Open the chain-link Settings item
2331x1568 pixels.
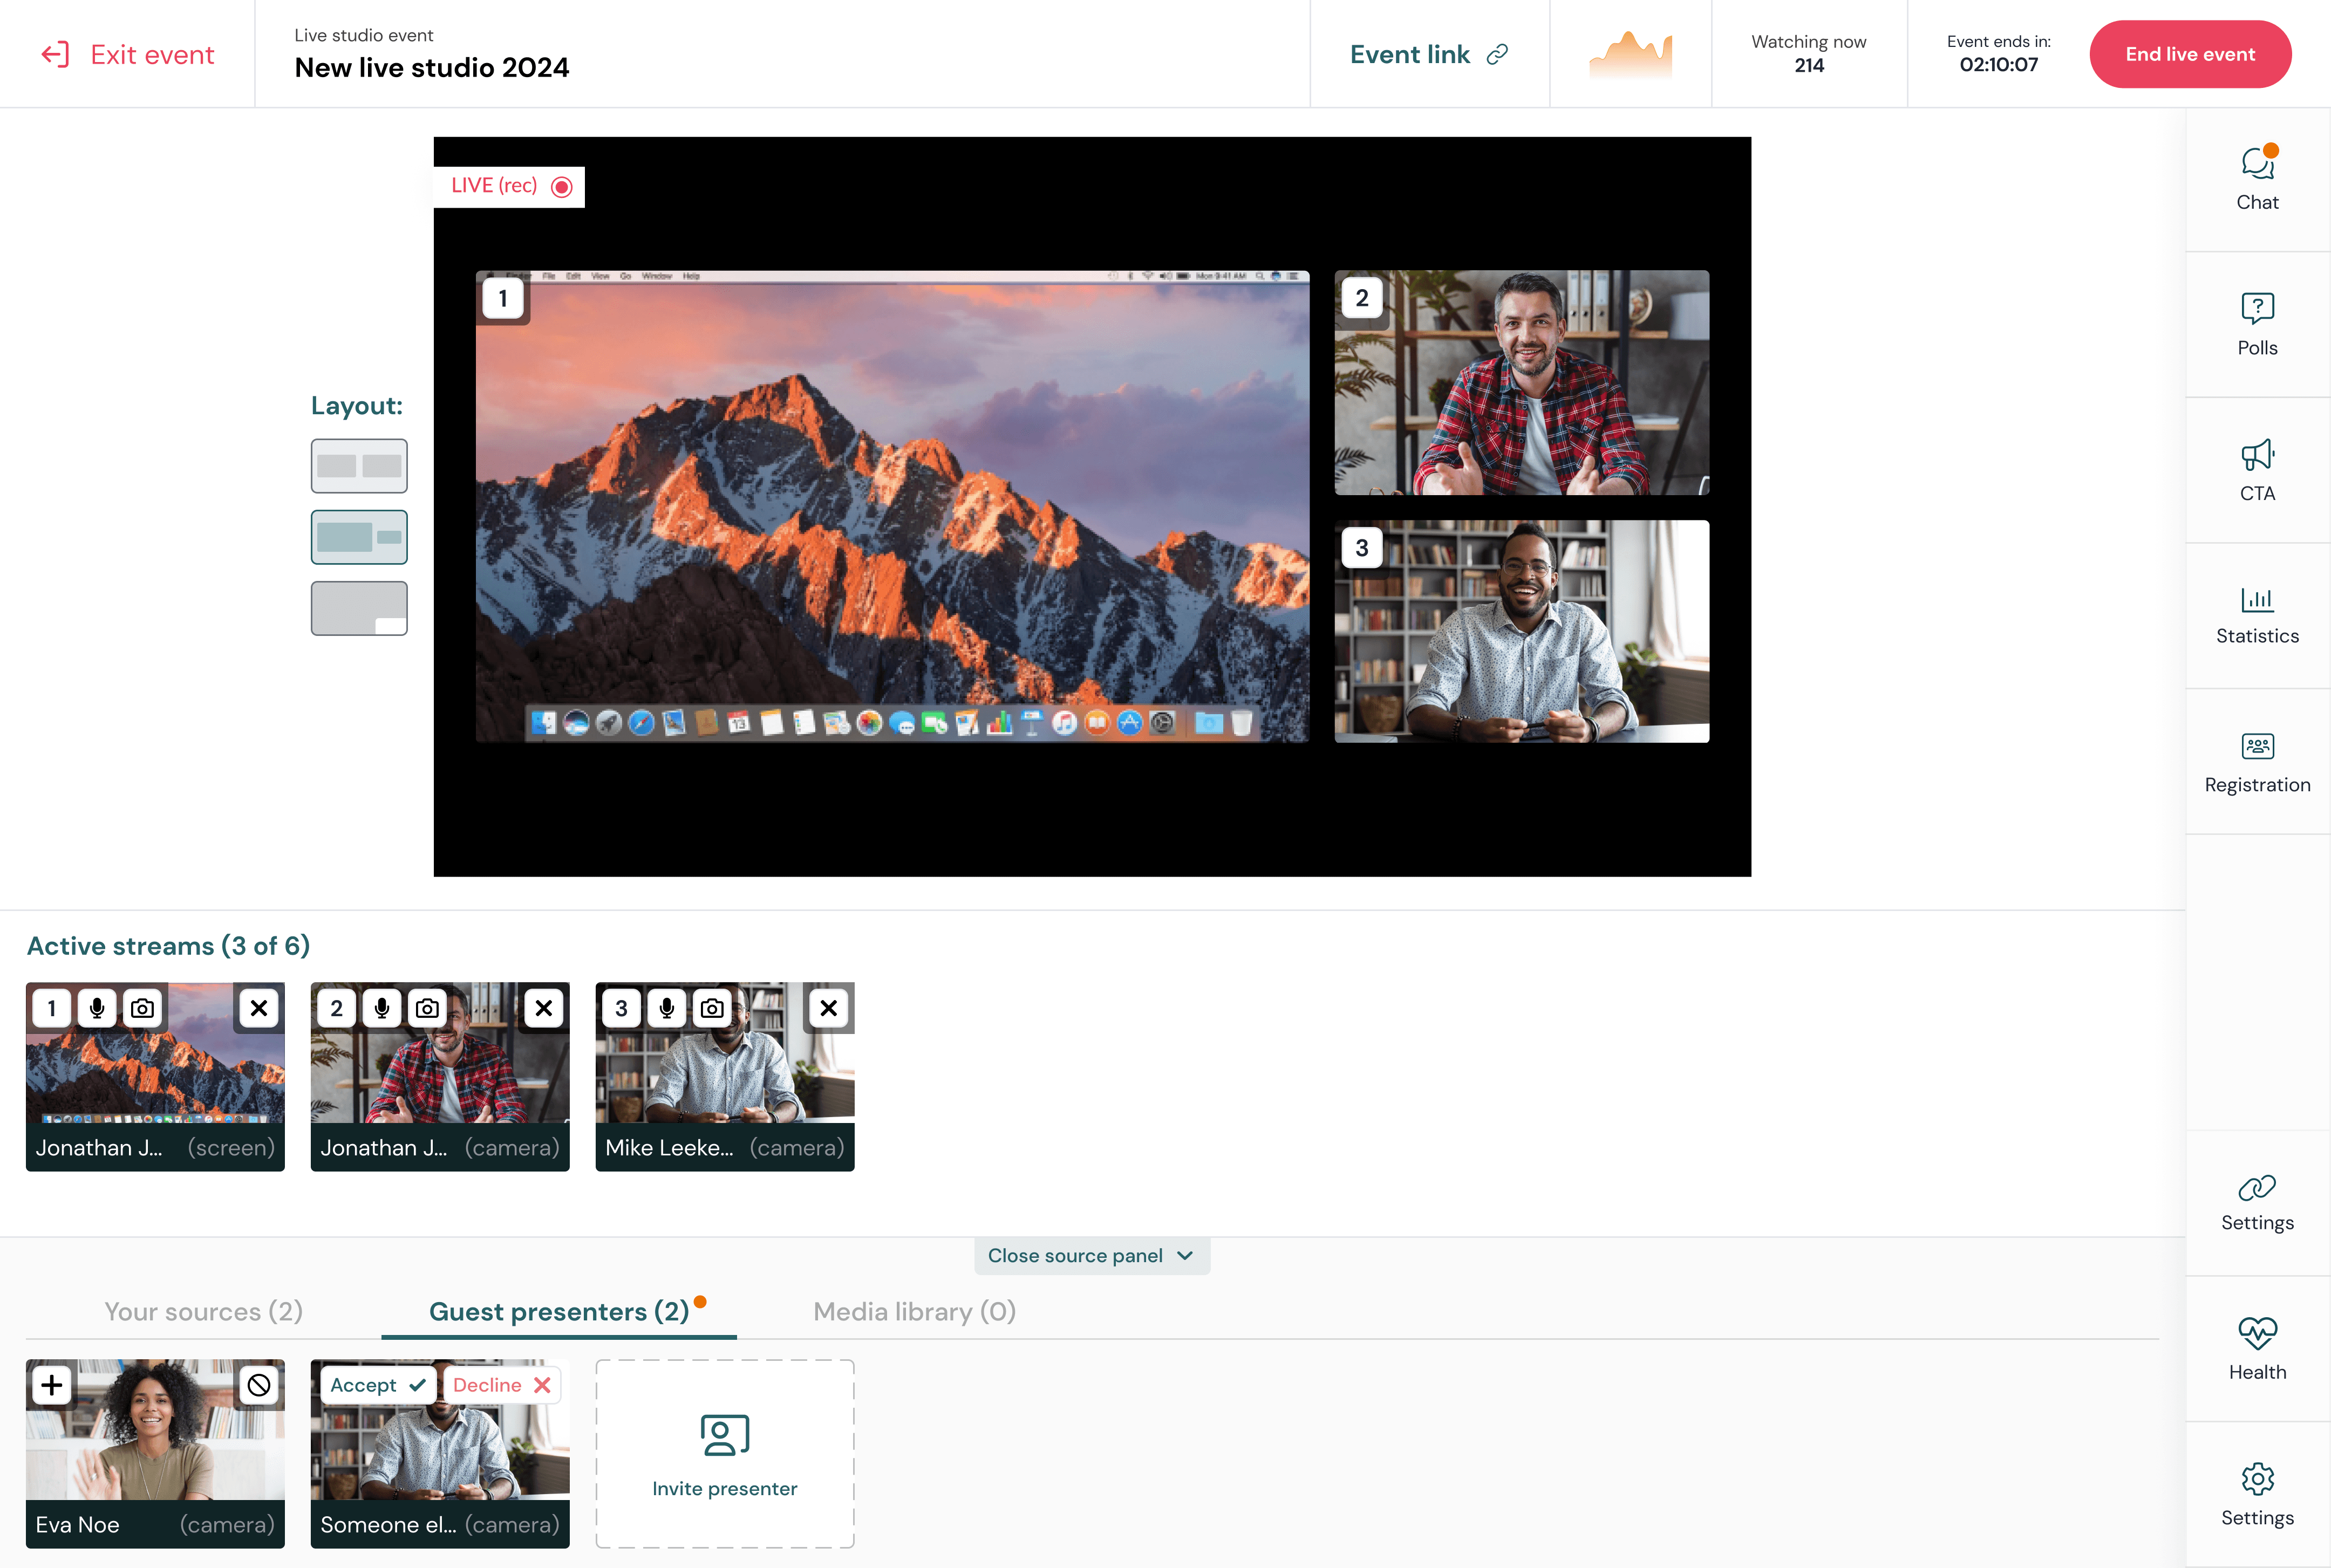(2257, 1203)
